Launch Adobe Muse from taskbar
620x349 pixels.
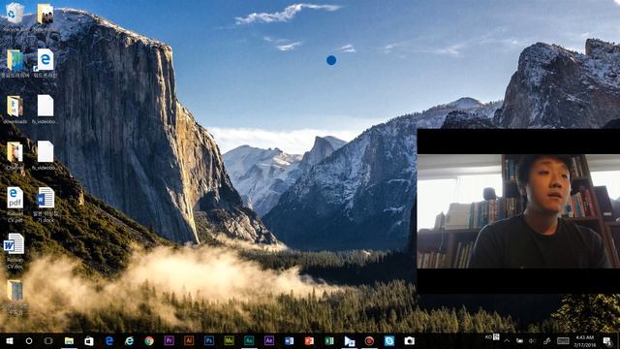(229, 340)
